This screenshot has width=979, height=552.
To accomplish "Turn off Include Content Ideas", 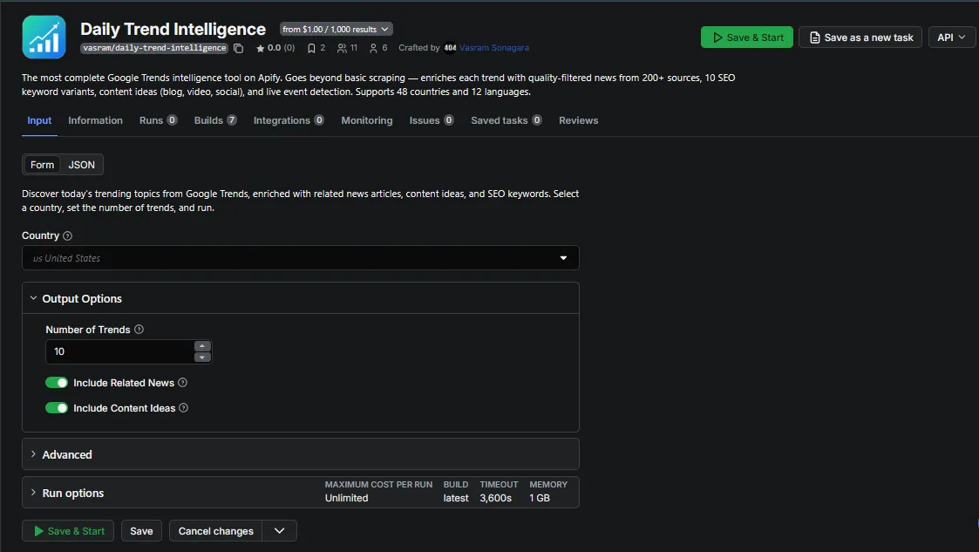I will click(x=57, y=407).
